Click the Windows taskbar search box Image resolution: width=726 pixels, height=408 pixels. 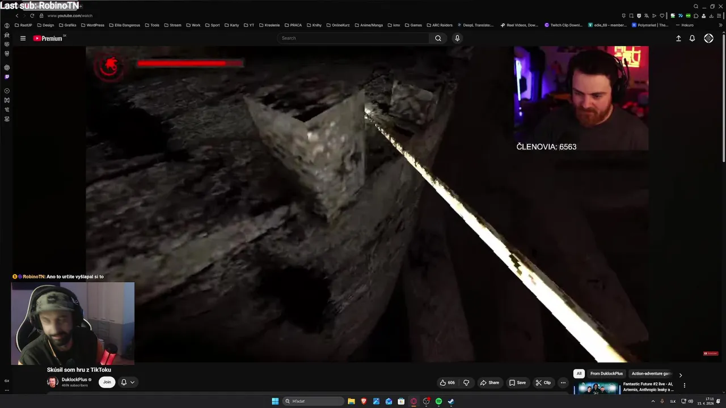click(314, 401)
